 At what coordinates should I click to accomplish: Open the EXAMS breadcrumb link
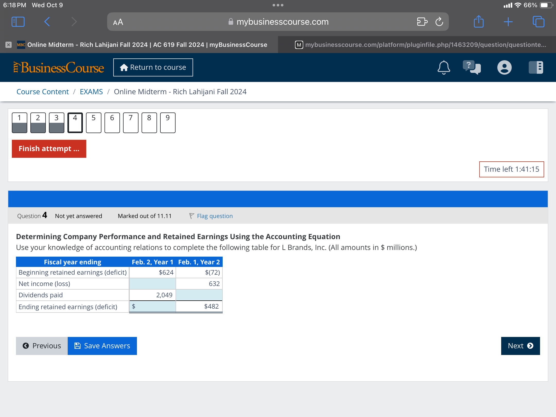(x=91, y=92)
